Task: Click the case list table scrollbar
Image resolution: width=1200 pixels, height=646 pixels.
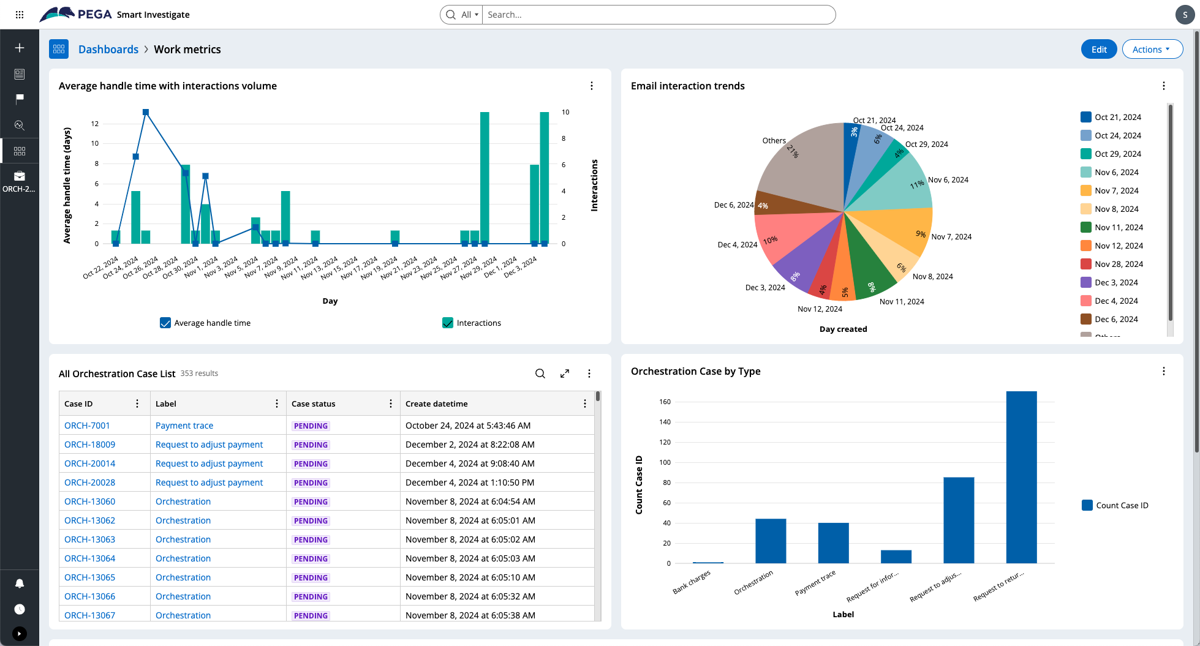Action: 598,396
